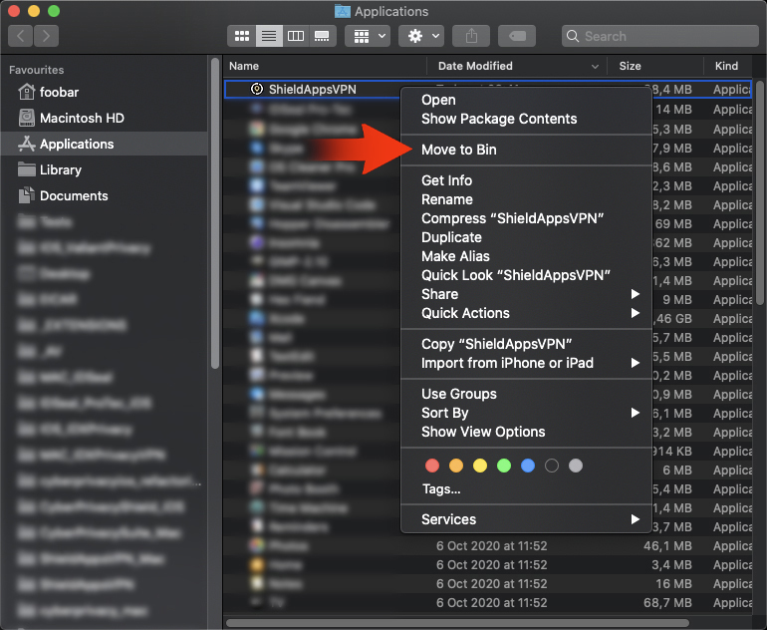Screen dimensions: 767x630
Task: Sort by the Date Modified column header
Action: click(476, 66)
